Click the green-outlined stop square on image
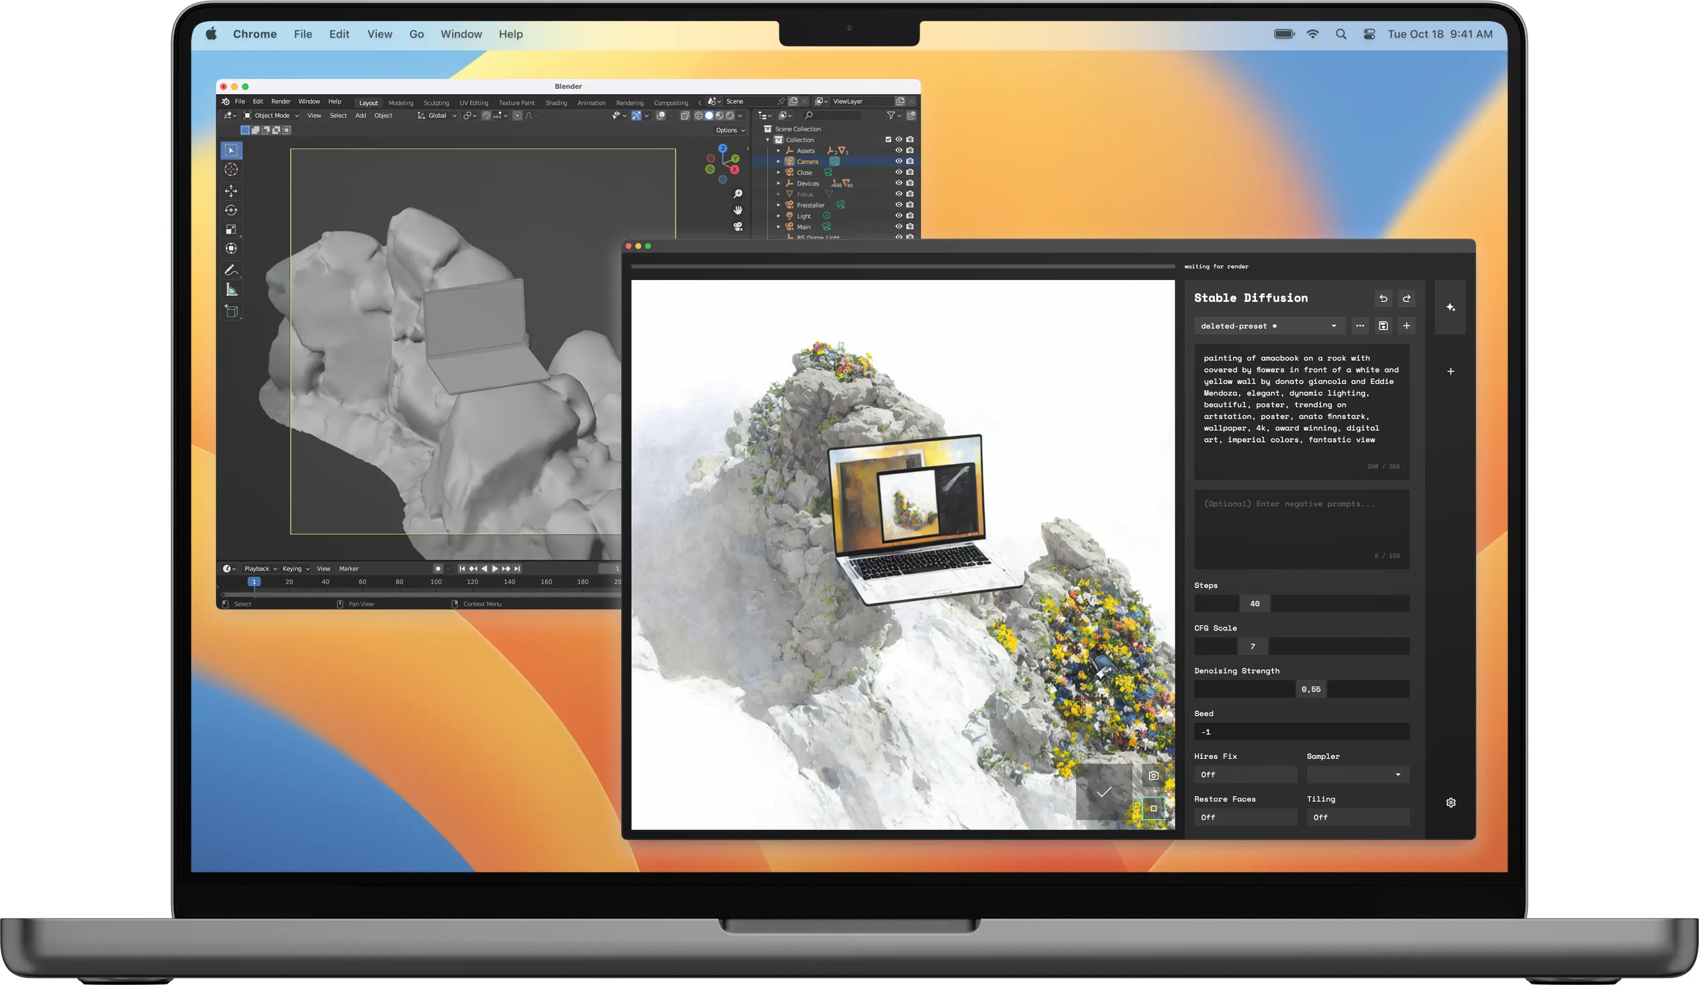 point(1153,808)
